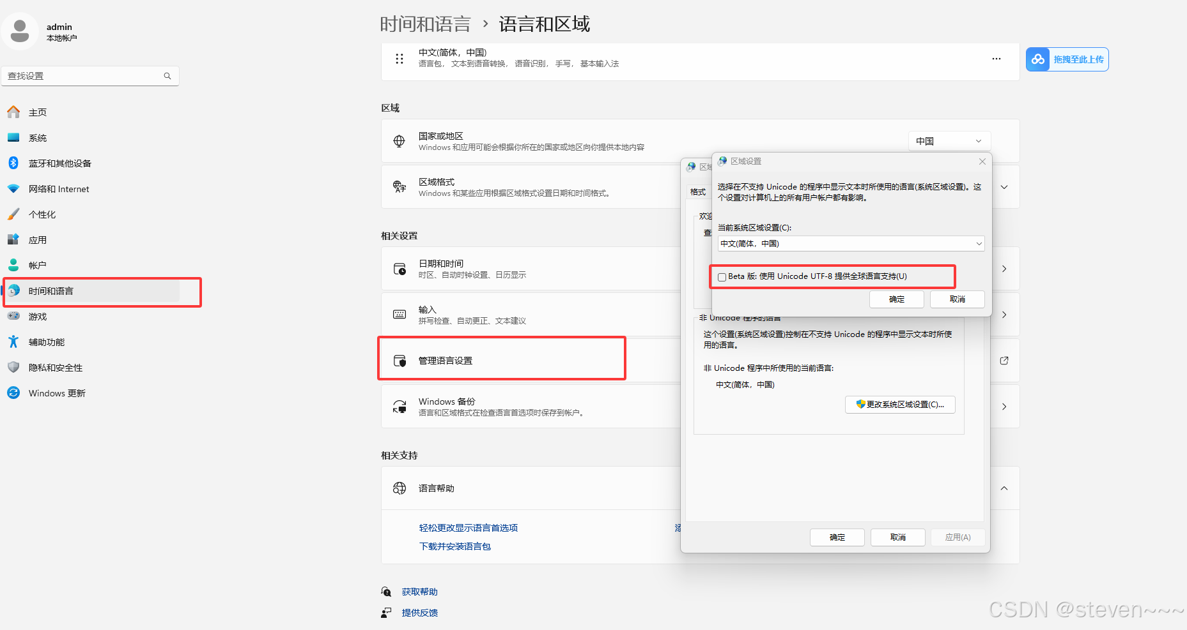Open 下载并安装语言包 link
This screenshot has height=630, width=1187.
[x=455, y=546]
